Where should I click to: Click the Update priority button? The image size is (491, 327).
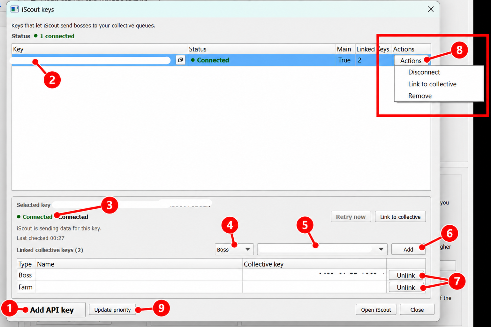coord(112,310)
